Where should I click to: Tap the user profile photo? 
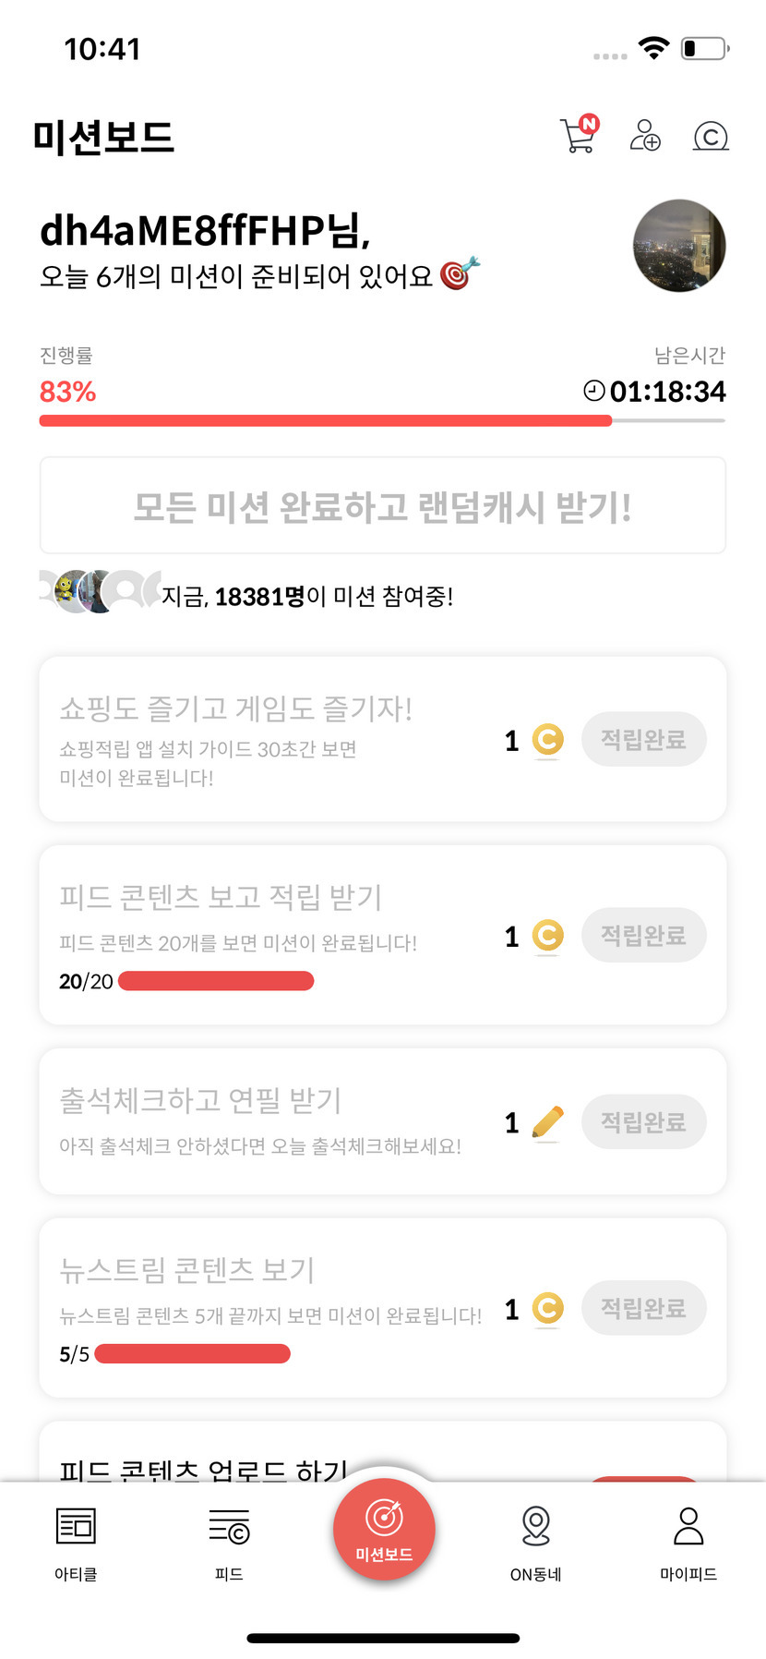coord(679,246)
